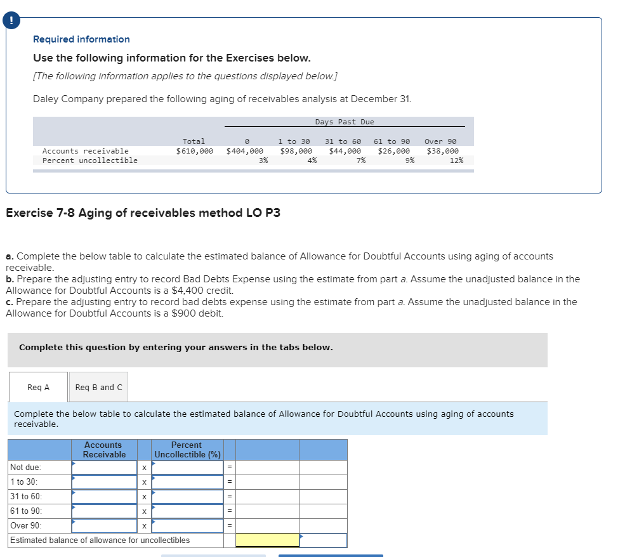Viewport: 632px width, 557px height.
Task: Click the hint marker in 61 to 90 receivable cell
Action: 74,508
